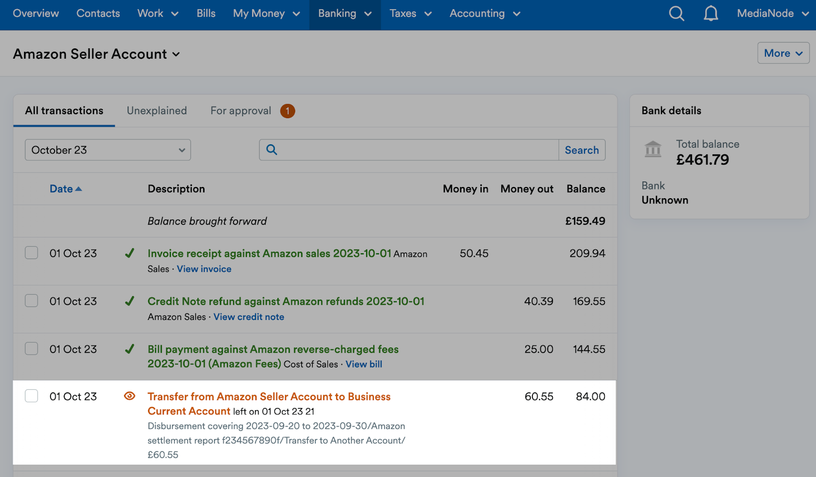Tick the checkbox for Invoice receipt transaction
This screenshot has width=816, height=477.
32,253
